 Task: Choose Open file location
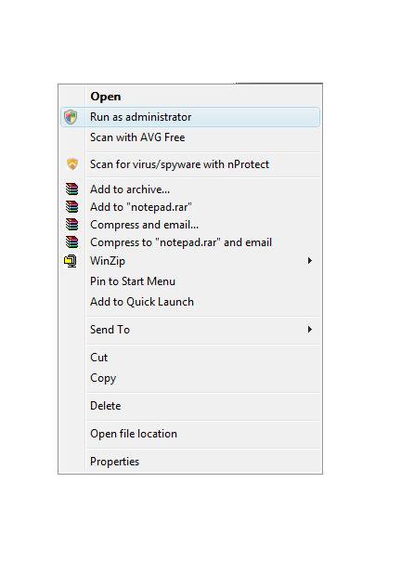pyautogui.click(x=190, y=434)
